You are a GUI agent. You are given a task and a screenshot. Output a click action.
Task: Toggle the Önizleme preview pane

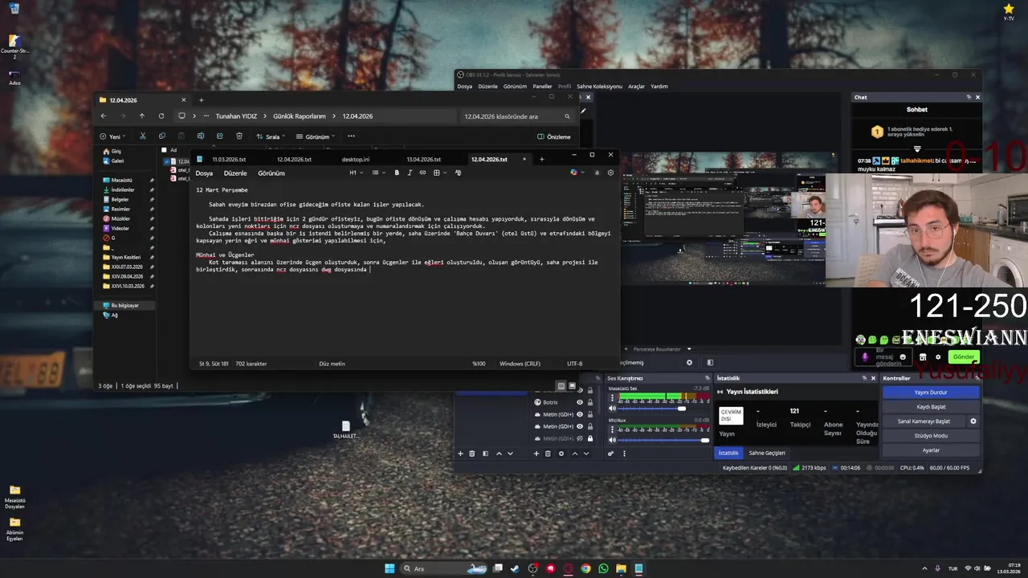tap(554, 136)
